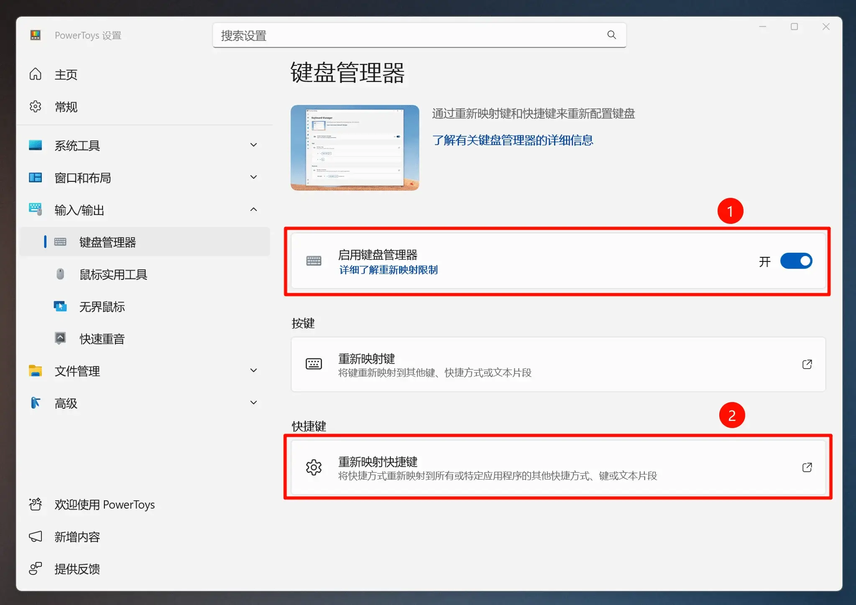The height and width of the screenshot is (605, 856).
Task: Select 鼠标实用工具 in sidebar
Action: (145, 274)
